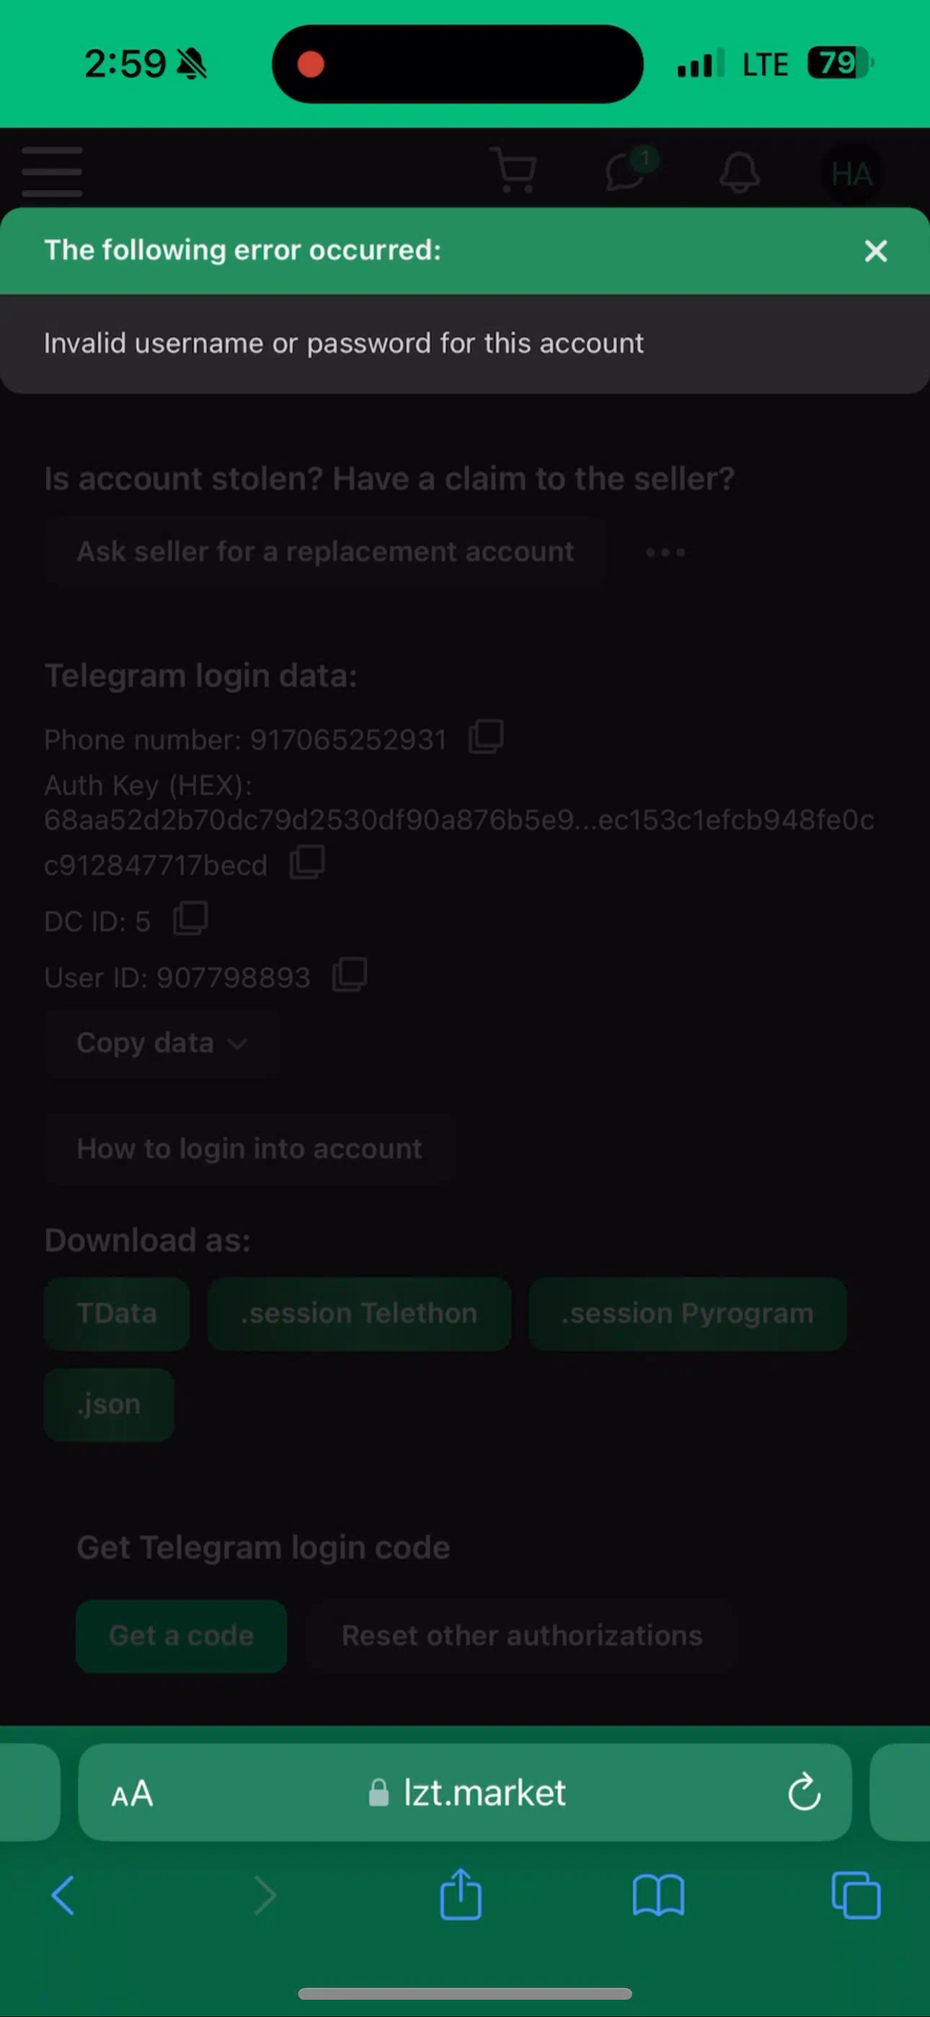Open the hamburger navigation menu
Screen dimensions: 930x2017
tap(52, 171)
